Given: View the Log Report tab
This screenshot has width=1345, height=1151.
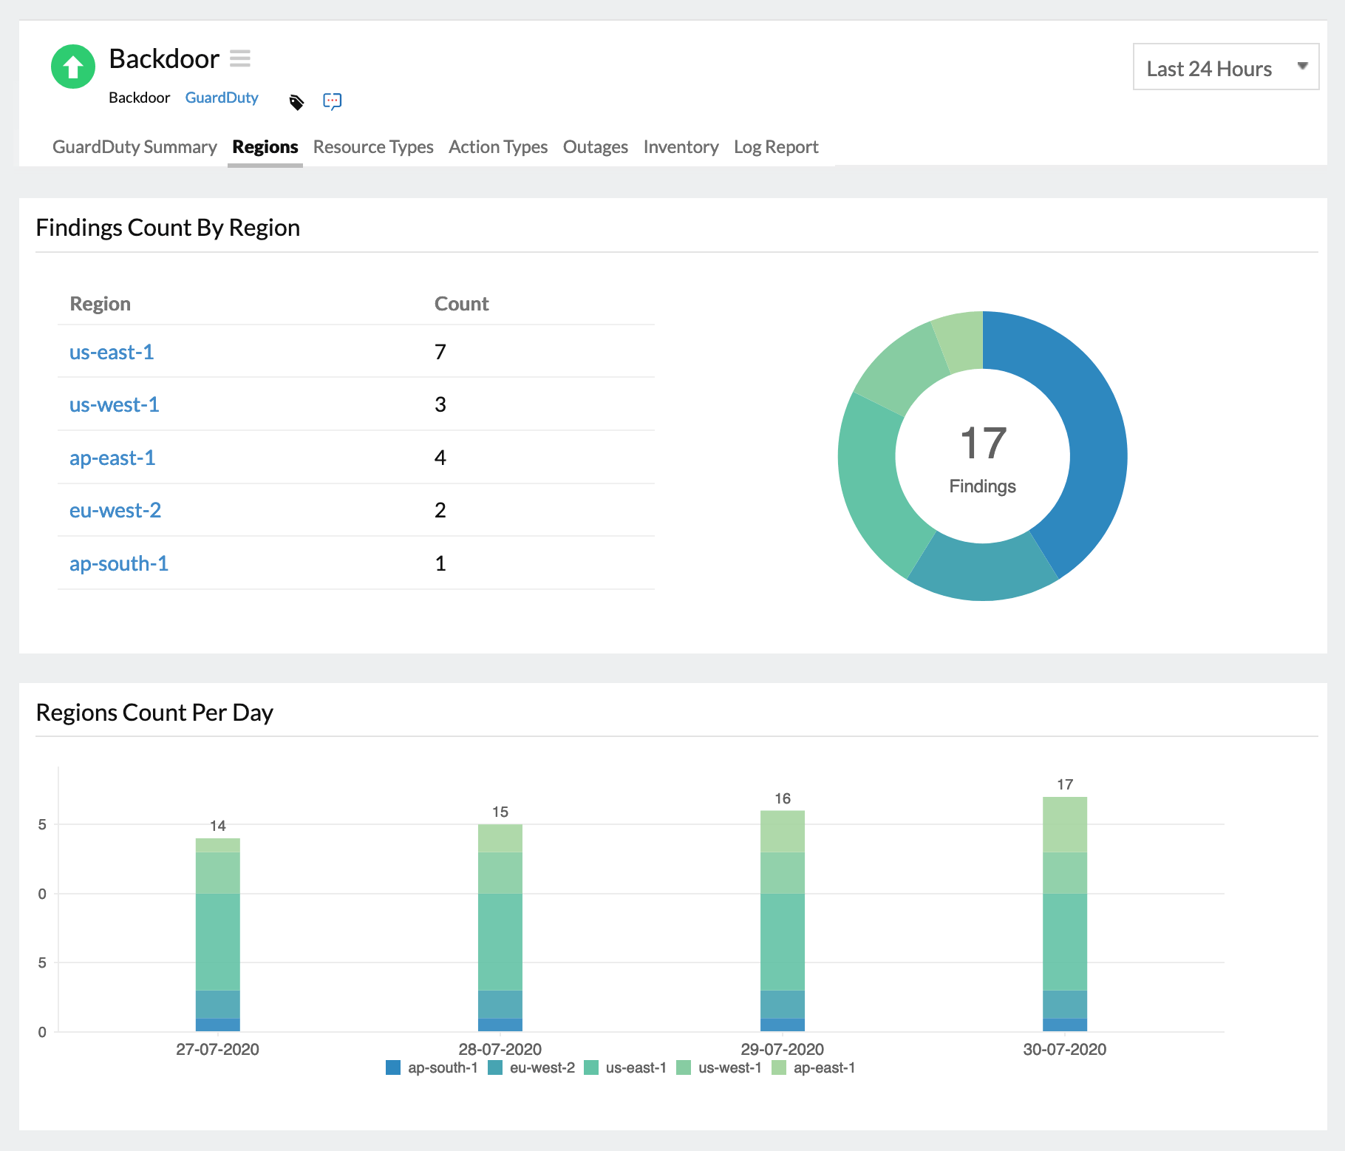Looking at the screenshot, I should (775, 146).
